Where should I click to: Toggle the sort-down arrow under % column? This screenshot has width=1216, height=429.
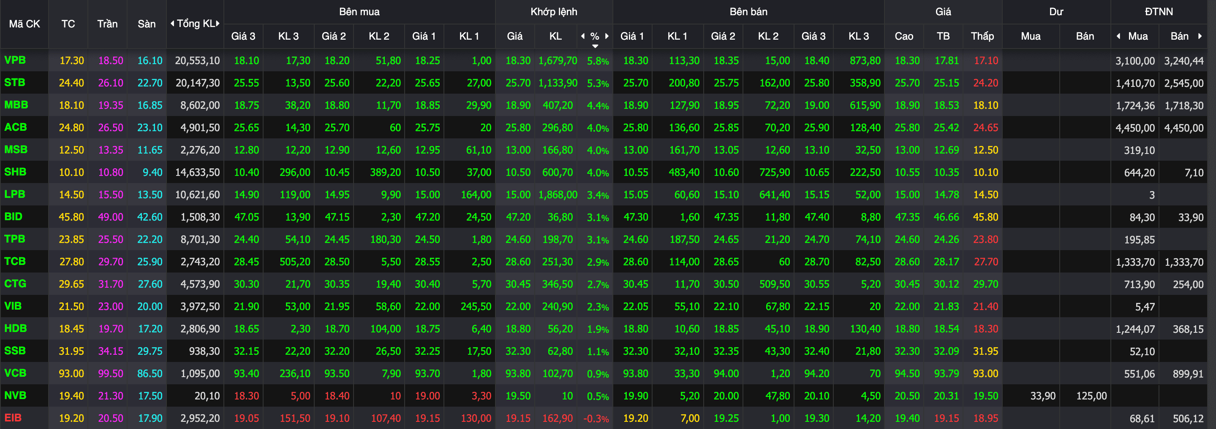tap(595, 46)
